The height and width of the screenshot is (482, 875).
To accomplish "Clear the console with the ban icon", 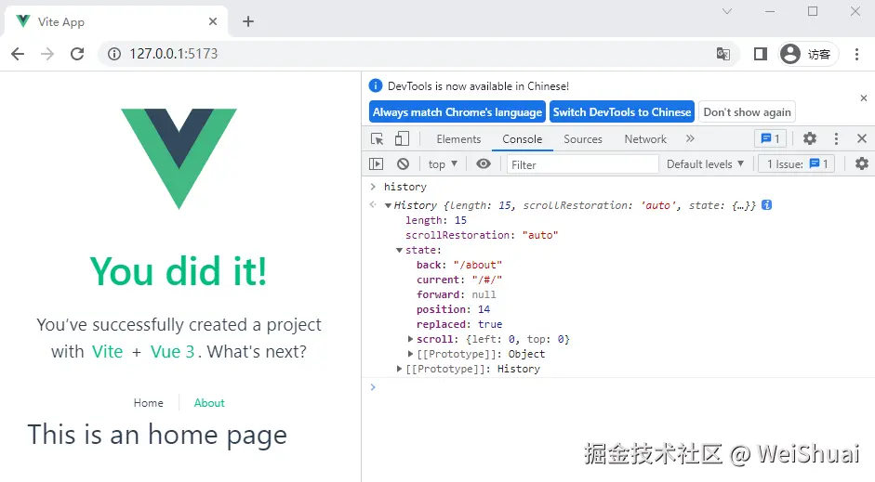I will 403,163.
